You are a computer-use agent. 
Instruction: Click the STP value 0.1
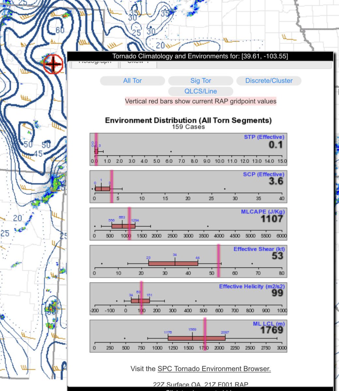(x=276, y=144)
